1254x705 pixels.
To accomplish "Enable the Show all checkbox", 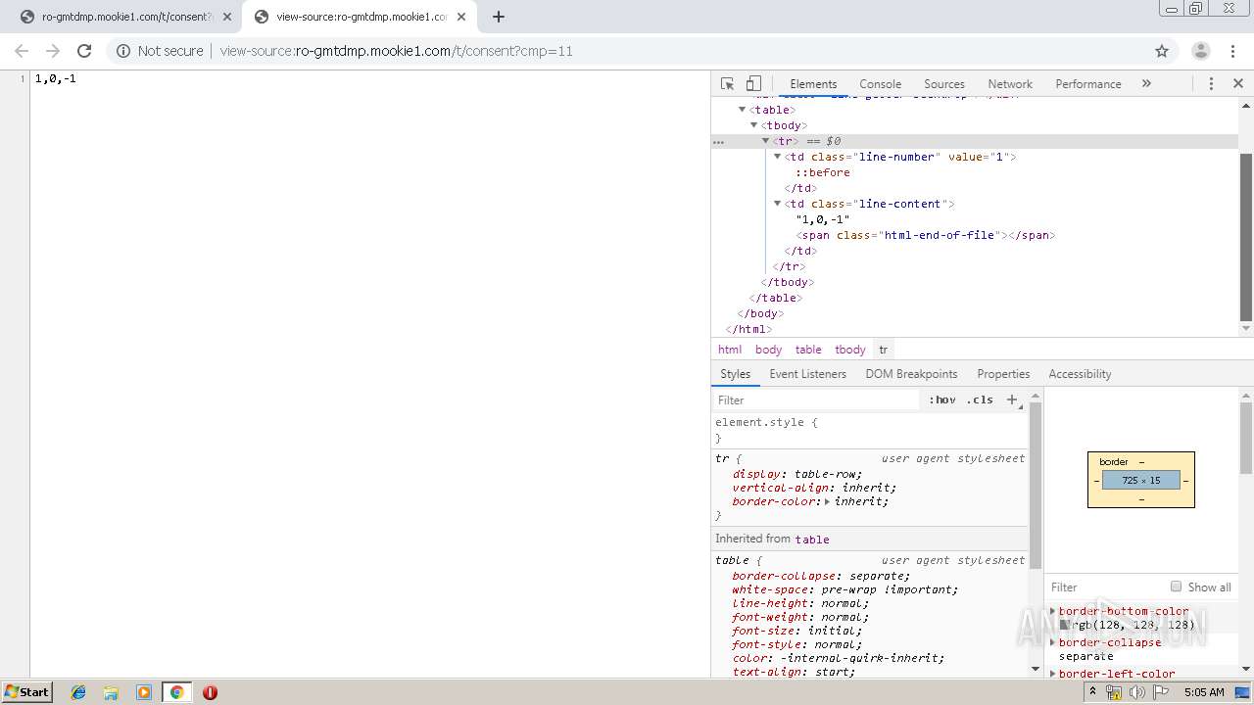I will coord(1176,587).
